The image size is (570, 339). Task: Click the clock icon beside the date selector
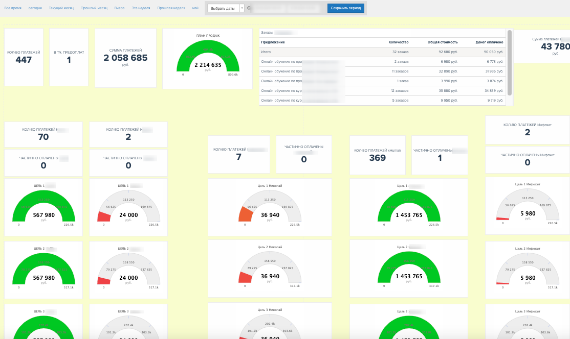(249, 8)
